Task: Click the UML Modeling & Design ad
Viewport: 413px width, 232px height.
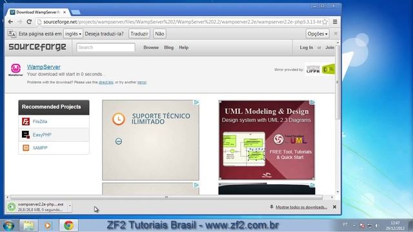Action: point(267,140)
